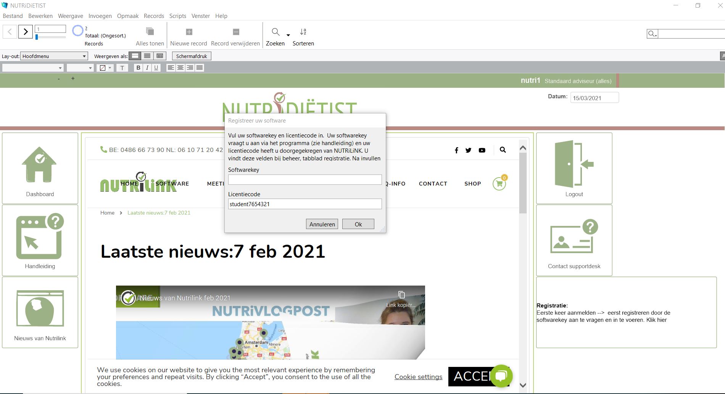Open Sorteren sort tool
Image resolution: width=725 pixels, height=394 pixels.
pyautogui.click(x=303, y=32)
